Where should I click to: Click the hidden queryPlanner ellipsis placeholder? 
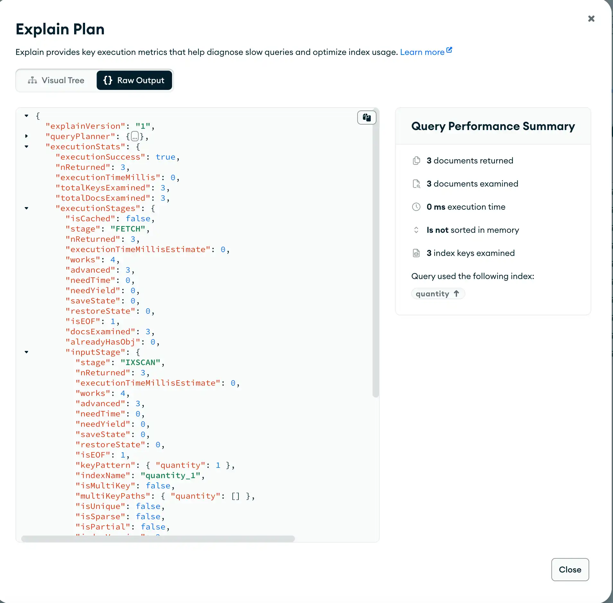click(134, 136)
